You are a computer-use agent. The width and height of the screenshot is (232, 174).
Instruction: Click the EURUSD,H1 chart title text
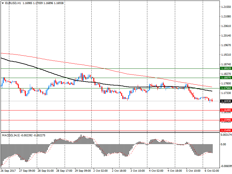click(13, 3)
